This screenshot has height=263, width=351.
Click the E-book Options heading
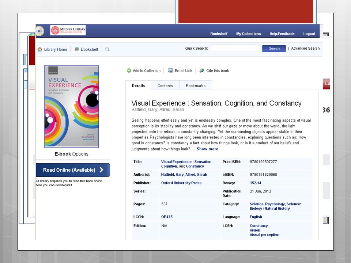point(71,154)
